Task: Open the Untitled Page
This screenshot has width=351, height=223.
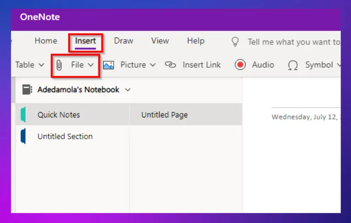Action: (x=186, y=115)
